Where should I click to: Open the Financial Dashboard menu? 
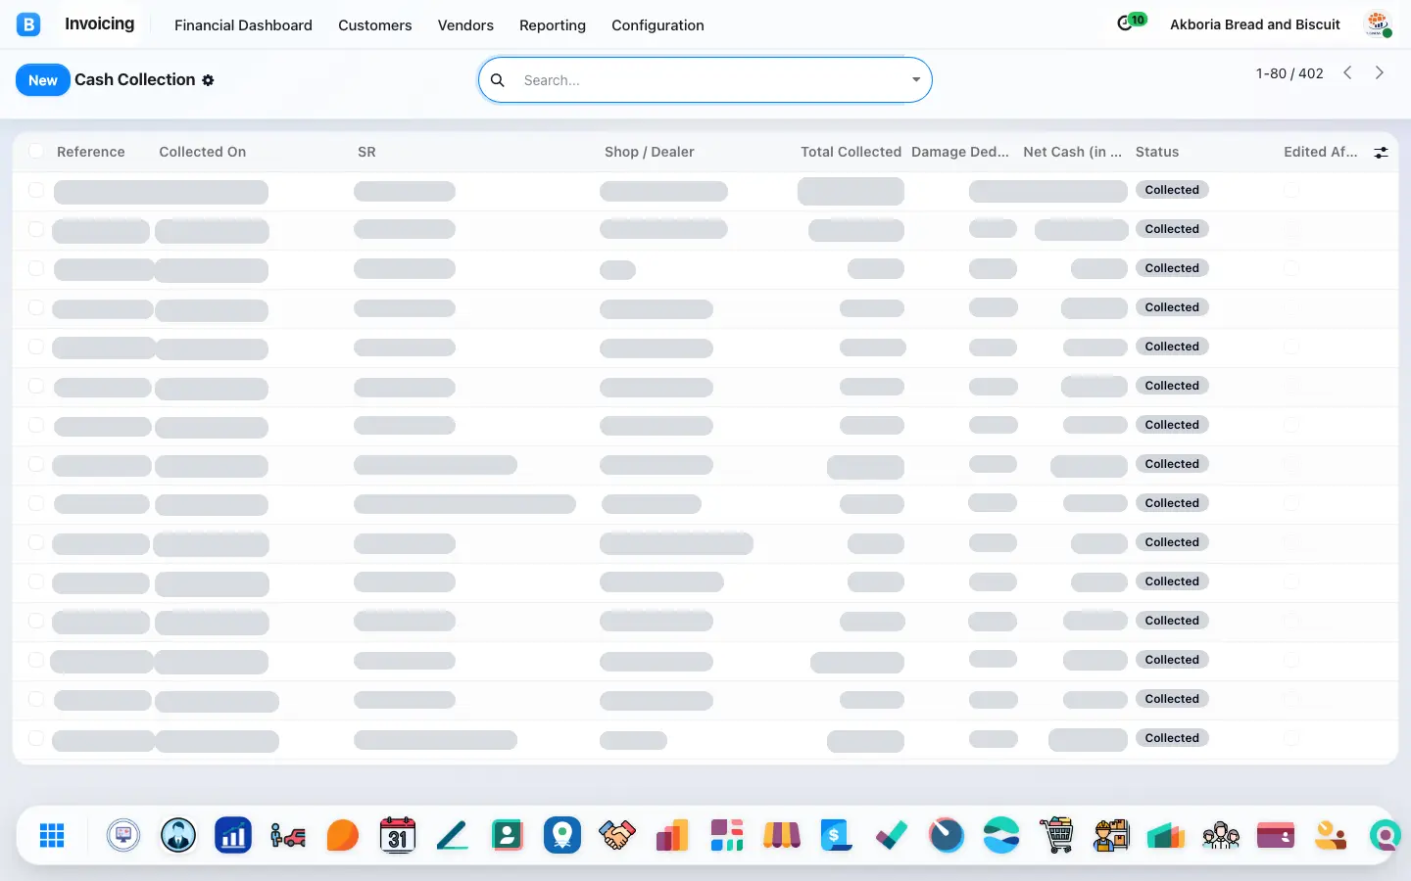pyautogui.click(x=243, y=25)
